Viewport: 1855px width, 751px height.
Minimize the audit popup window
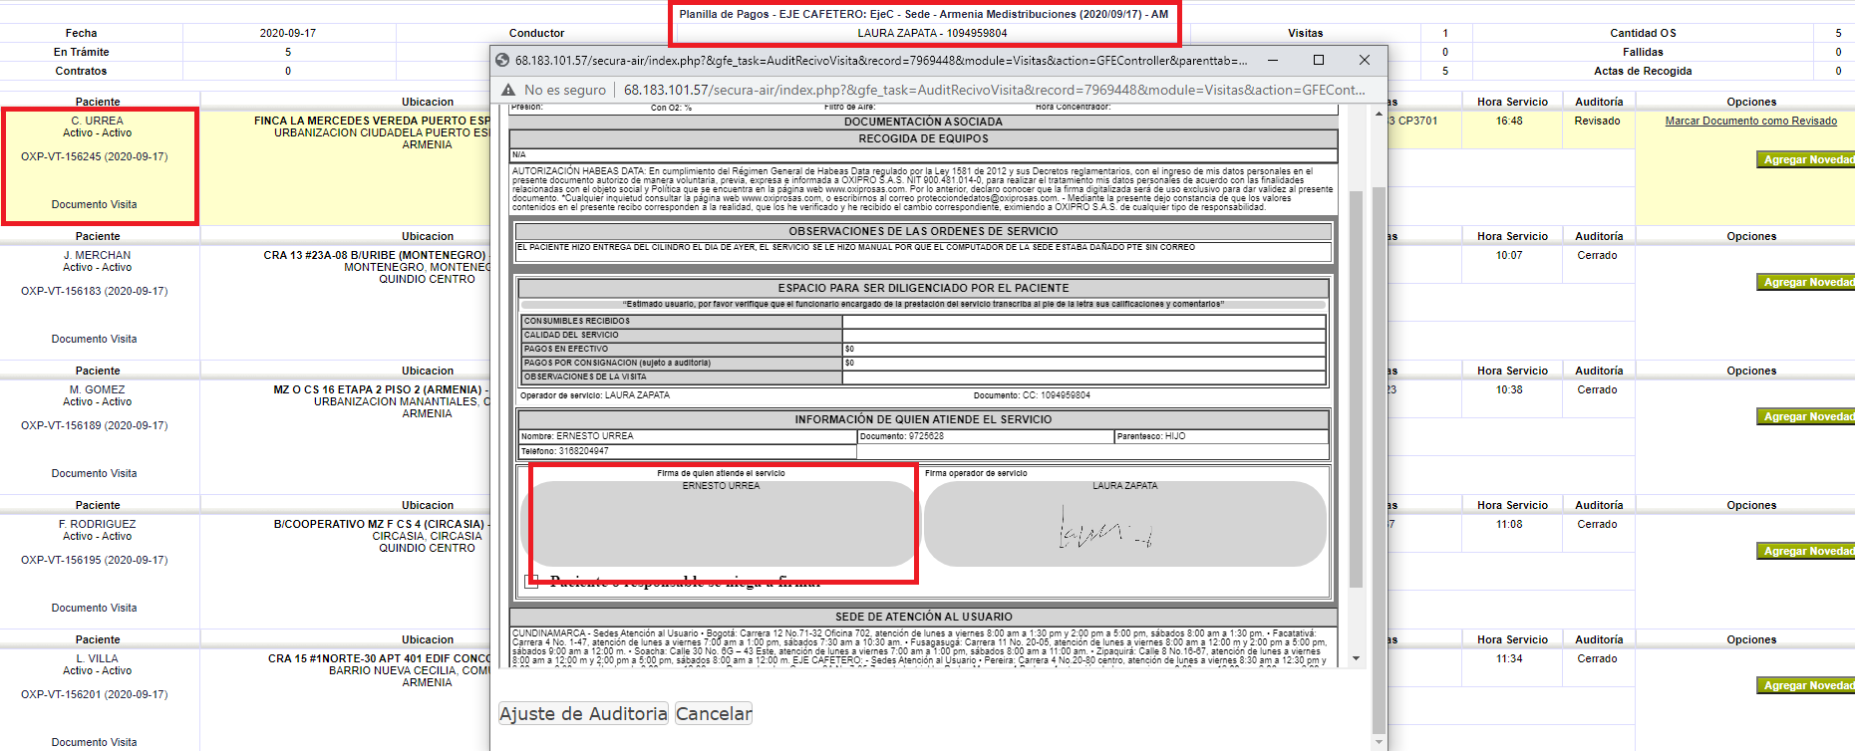click(1273, 60)
